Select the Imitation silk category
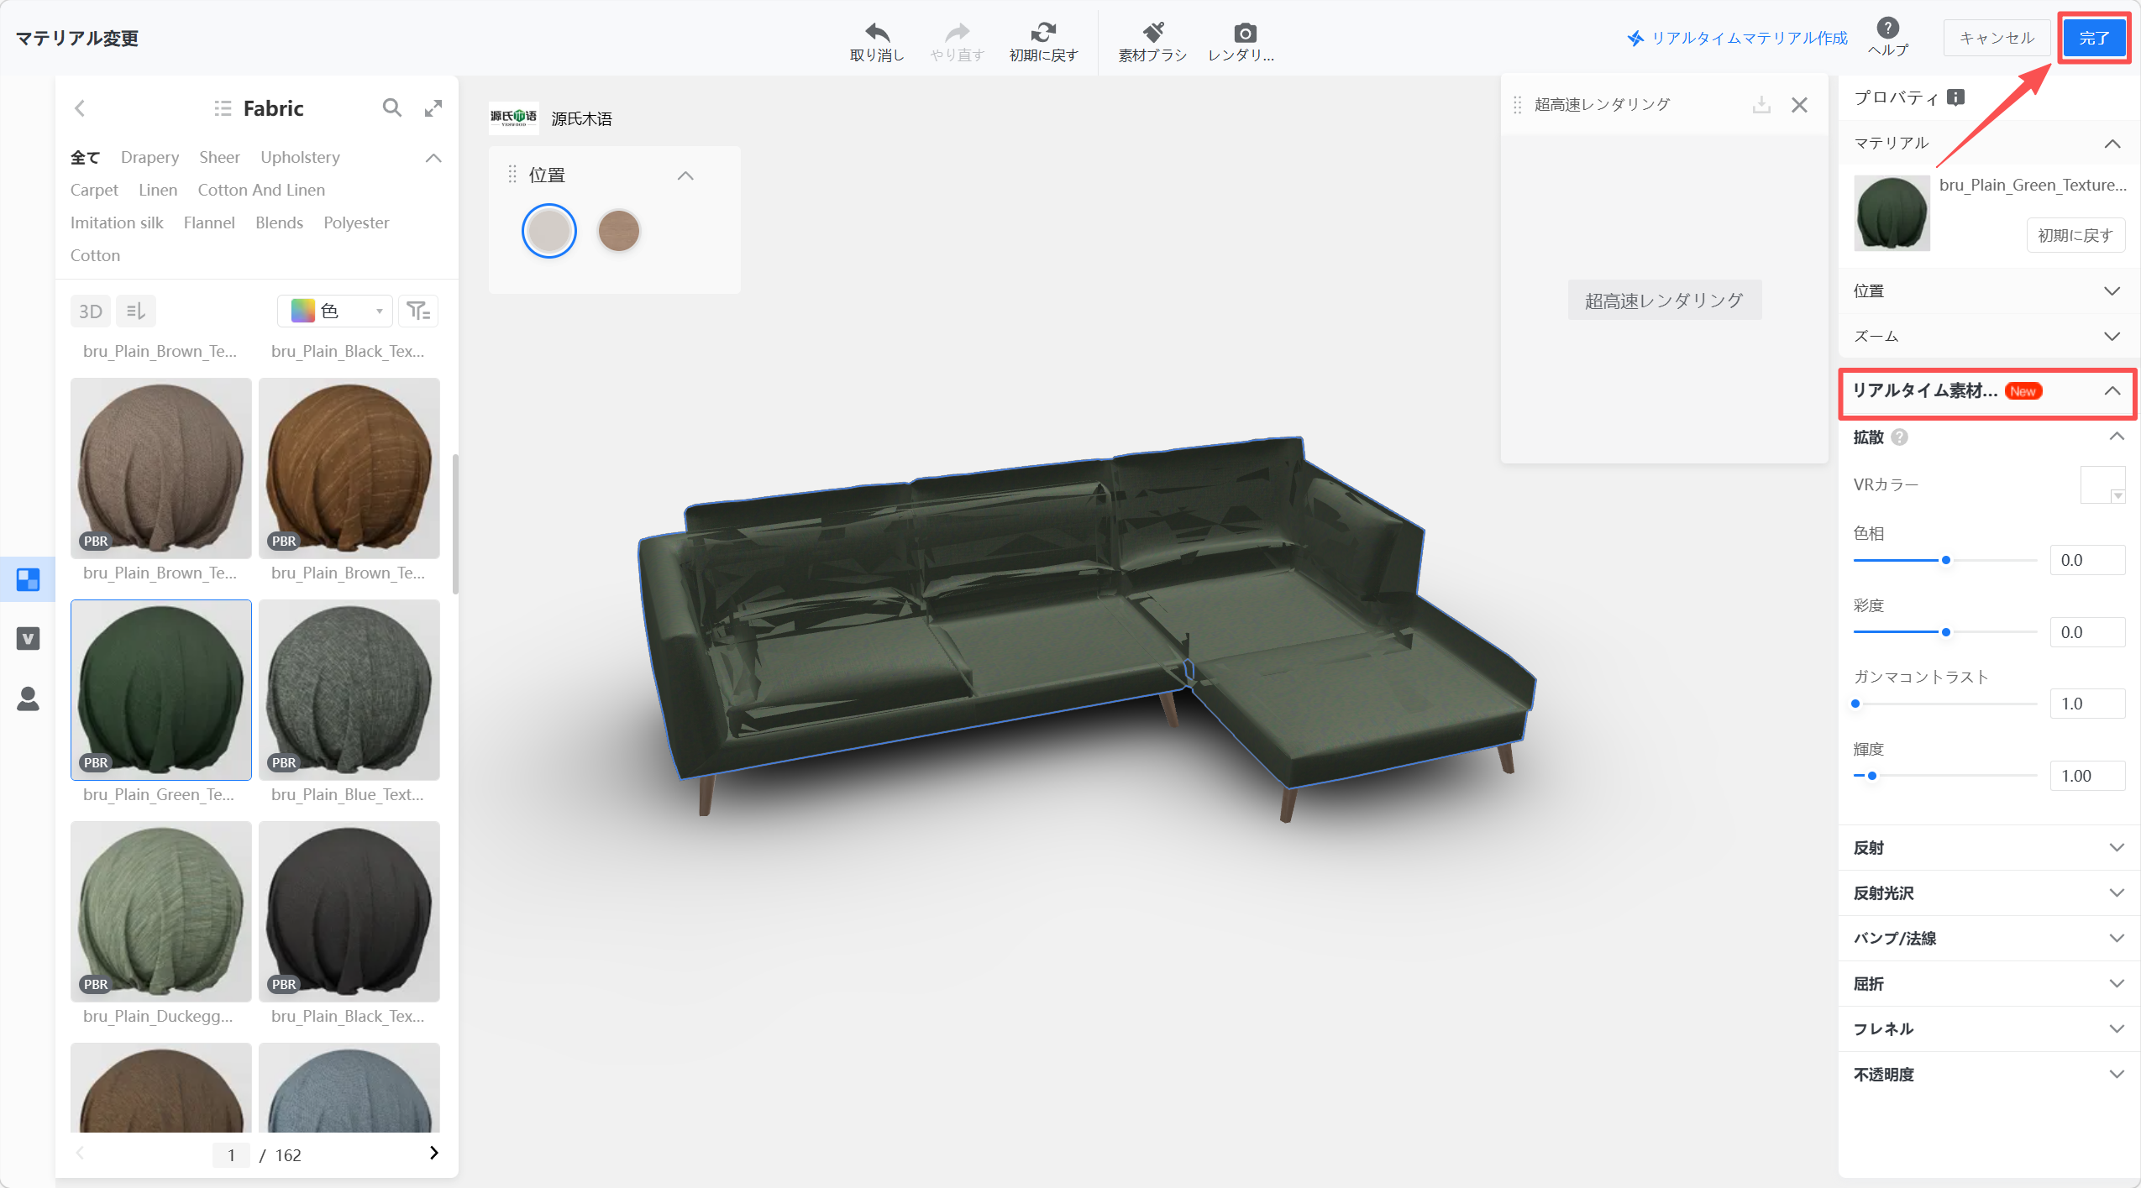Image resolution: width=2141 pixels, height=1188 pixels. 117,223
